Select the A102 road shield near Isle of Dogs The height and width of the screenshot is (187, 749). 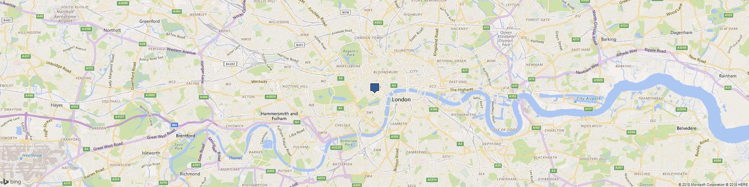[x=536, y=128]
